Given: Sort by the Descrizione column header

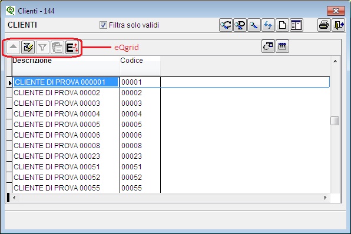Looking at the screenshot, I should 66,66.
